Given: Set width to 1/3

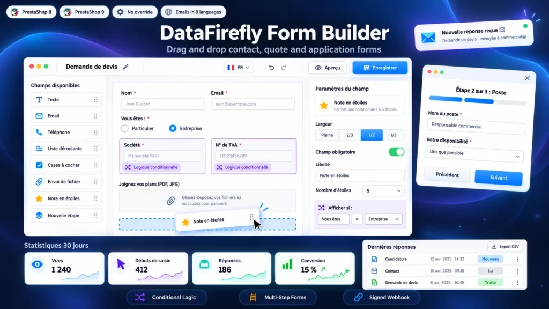Looking at the screenshot, I should 393,135.
